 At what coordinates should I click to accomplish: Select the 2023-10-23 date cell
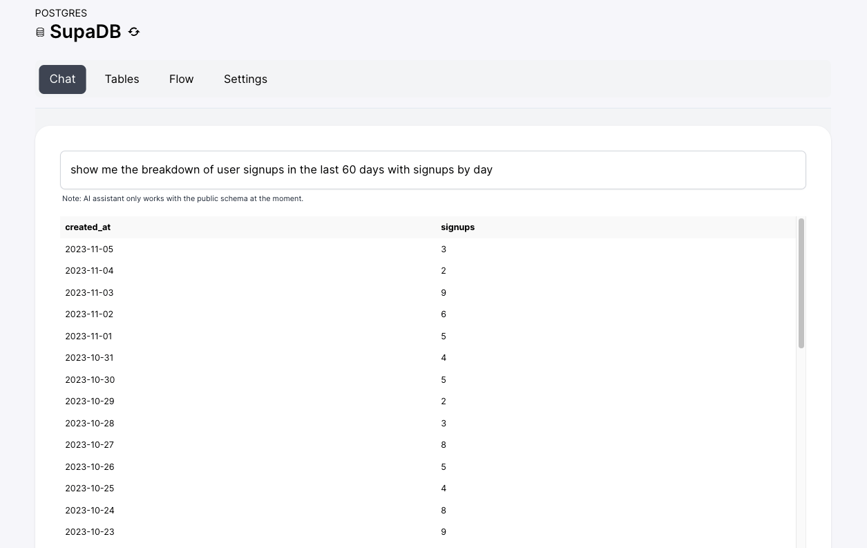tap(89, 532)
